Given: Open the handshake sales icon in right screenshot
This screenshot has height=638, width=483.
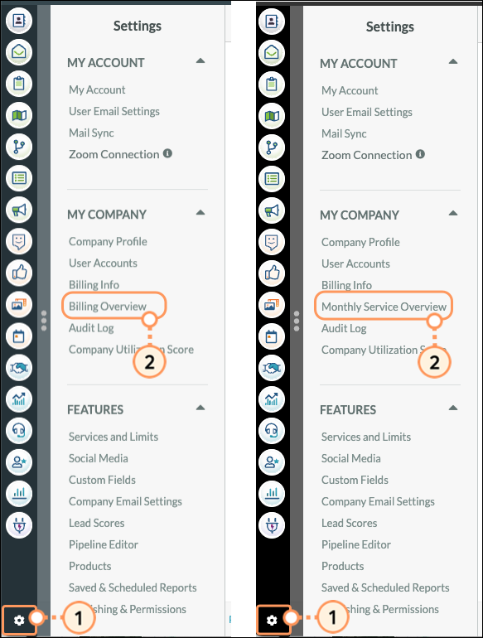Looking at the screenshot, I should pos(272,368).
